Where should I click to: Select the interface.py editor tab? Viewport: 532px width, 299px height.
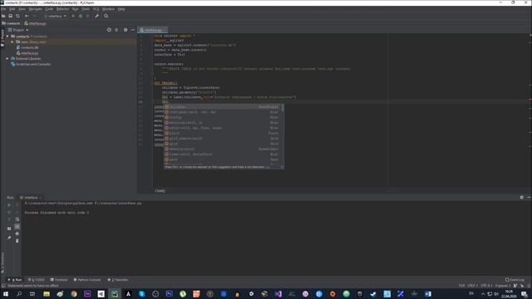(x=153, y=30)
